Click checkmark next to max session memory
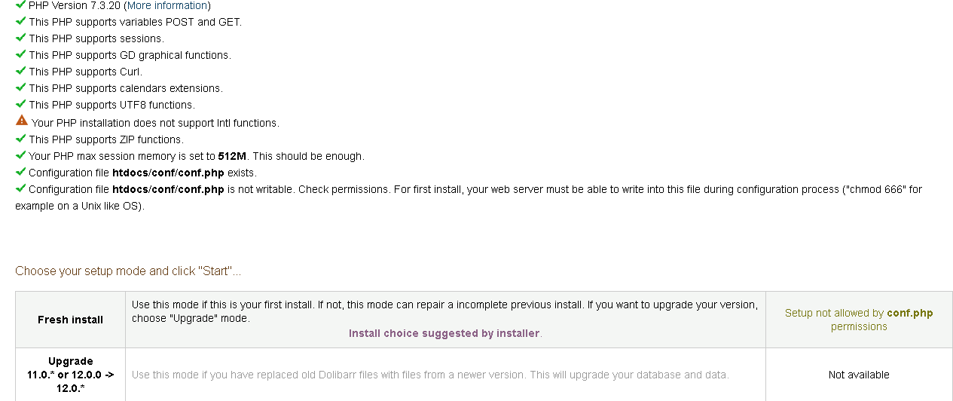The height and width of the screenshot is (401, 953). click(20, 155)
